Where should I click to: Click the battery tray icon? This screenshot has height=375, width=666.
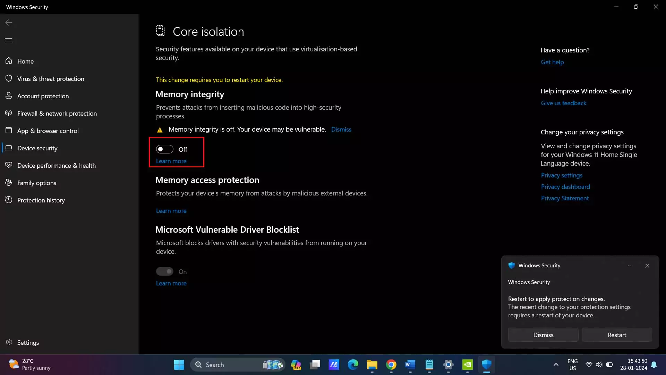[609, 365]
